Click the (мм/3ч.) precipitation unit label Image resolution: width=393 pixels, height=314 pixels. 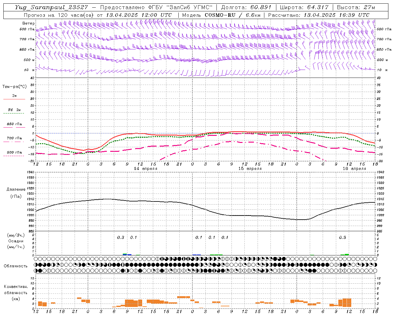[16, 235]
